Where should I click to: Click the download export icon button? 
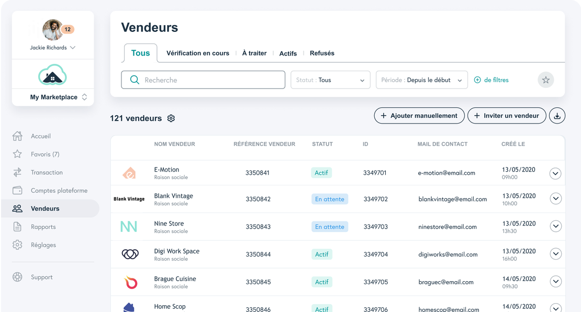pos(557,116)
